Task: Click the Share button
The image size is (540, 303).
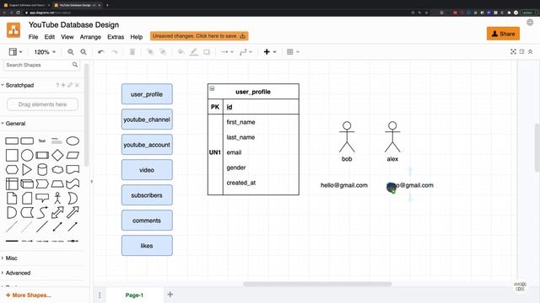Action: click(x=503, y=34)
